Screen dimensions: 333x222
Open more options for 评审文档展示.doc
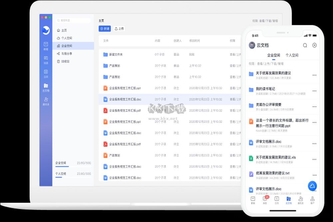(314, 143)
